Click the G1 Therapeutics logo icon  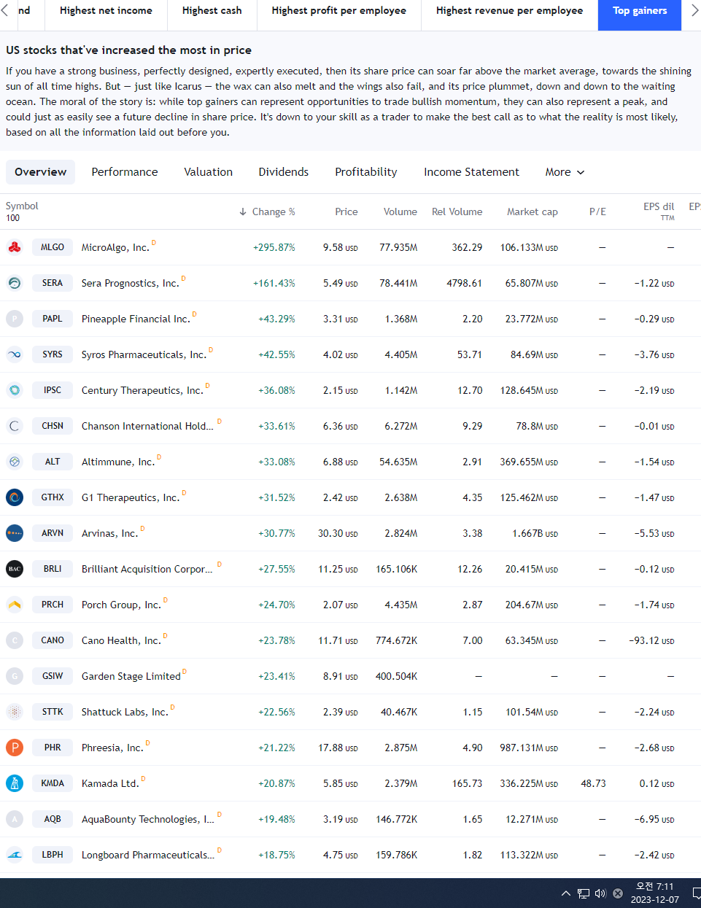(15, 497)
